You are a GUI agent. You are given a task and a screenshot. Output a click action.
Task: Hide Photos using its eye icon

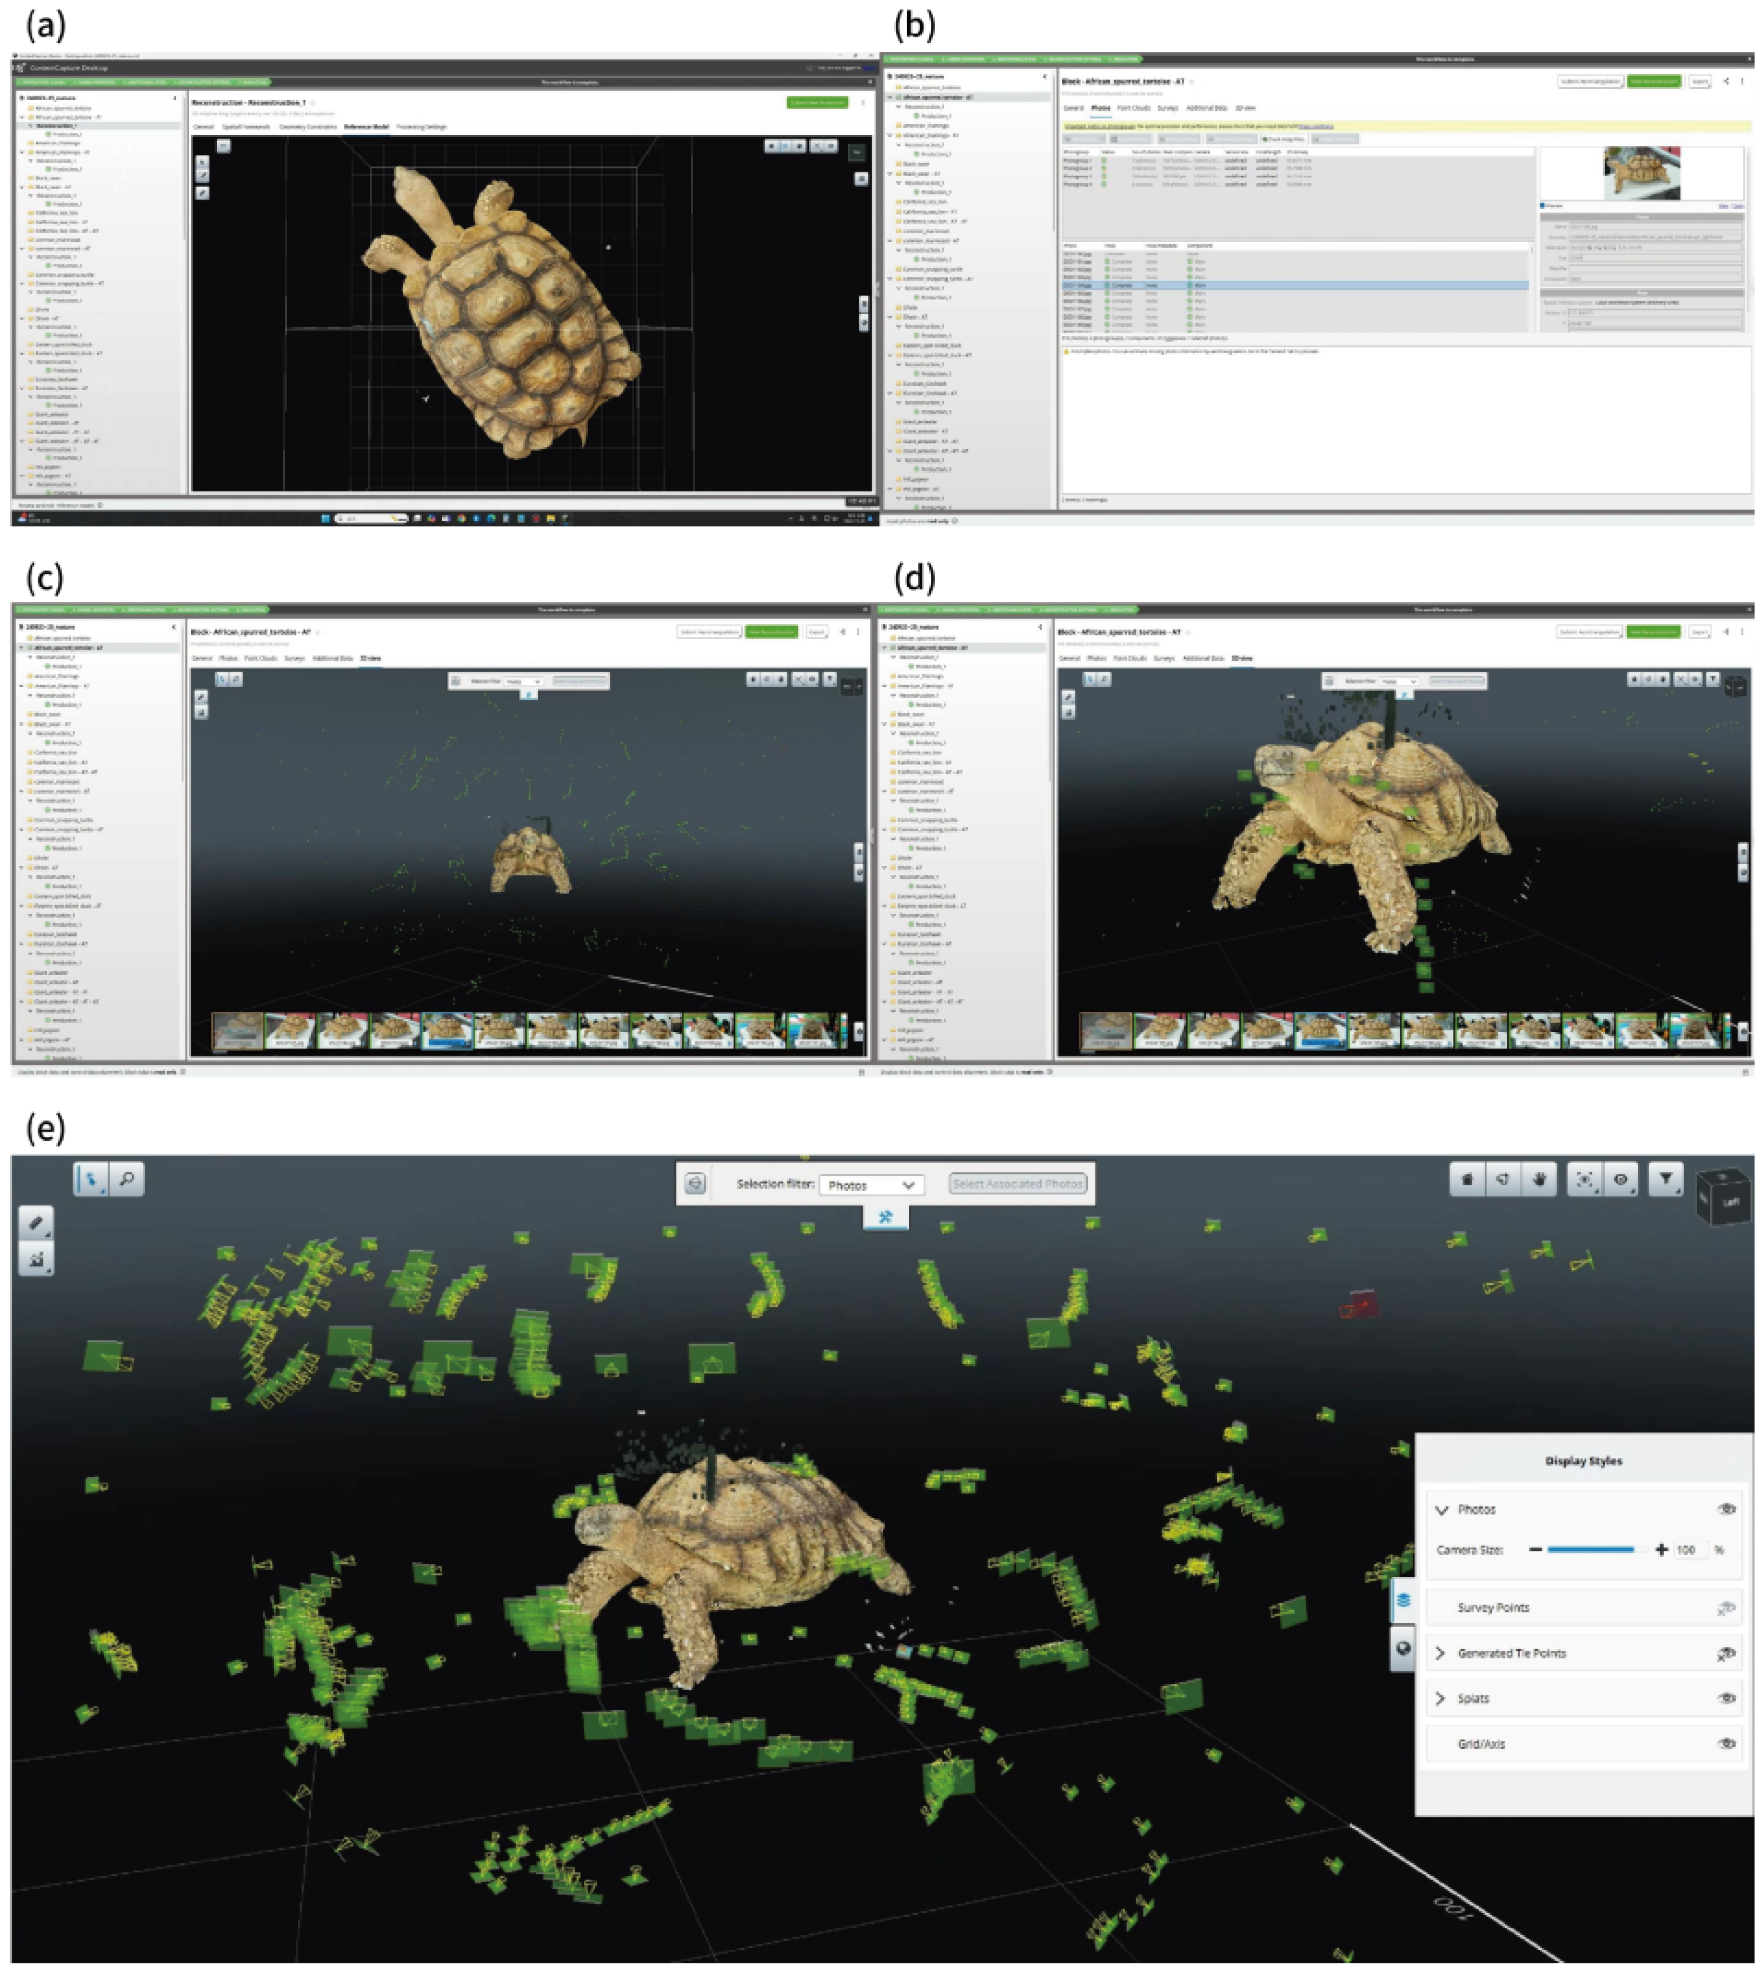[x=1726, y=1509]
